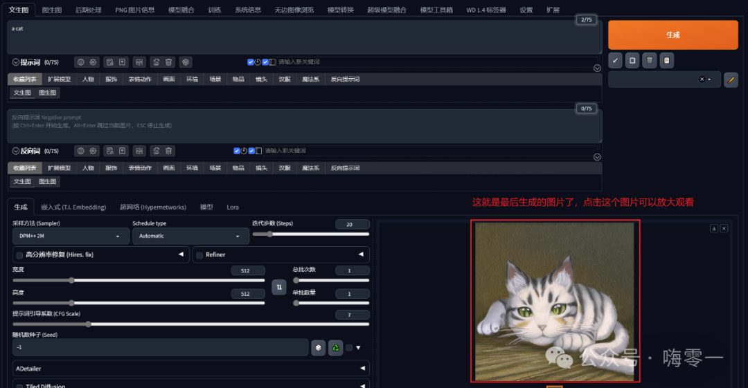This screenshot has height=388, width=748.
Task: Click the circled chevron right of the 提示词 keyword input
Action: (597, 68)
